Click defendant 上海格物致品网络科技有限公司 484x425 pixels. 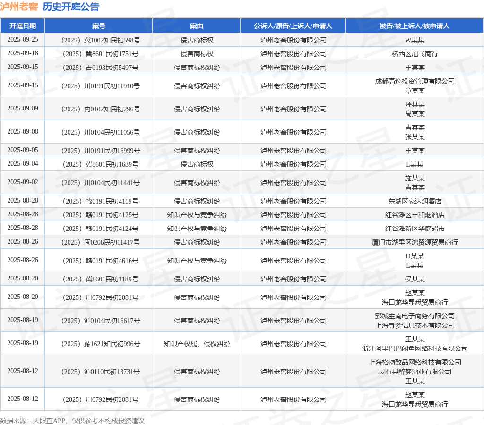tap(415, 362)
